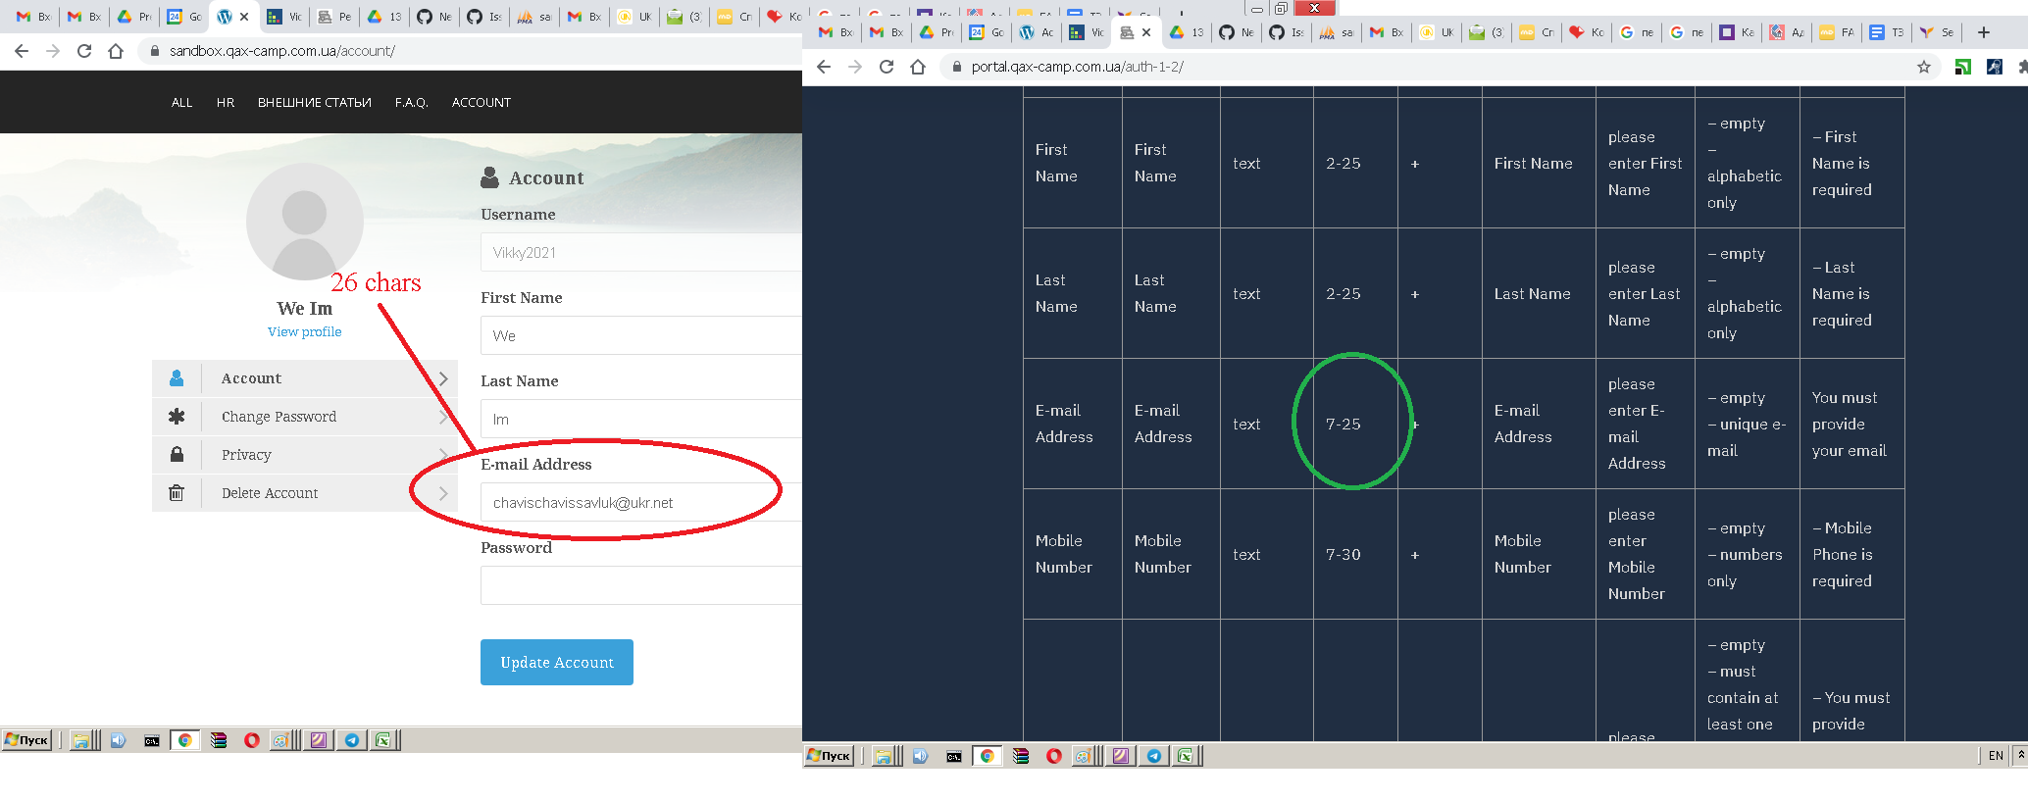Click the asterisk icon beside Change Password
Screen dimensions: 2028x802
click(x=177, y=417)
